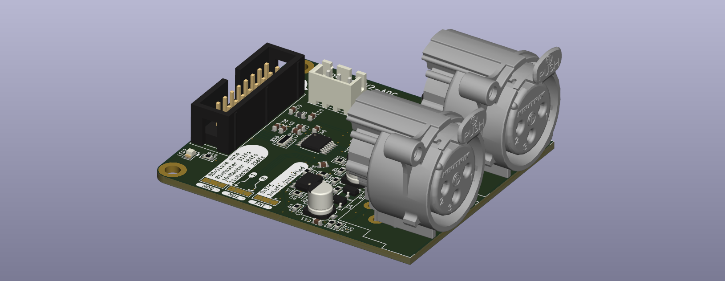Click the R19 resistor
Screen dimensions: 725x281
point(208,156)
